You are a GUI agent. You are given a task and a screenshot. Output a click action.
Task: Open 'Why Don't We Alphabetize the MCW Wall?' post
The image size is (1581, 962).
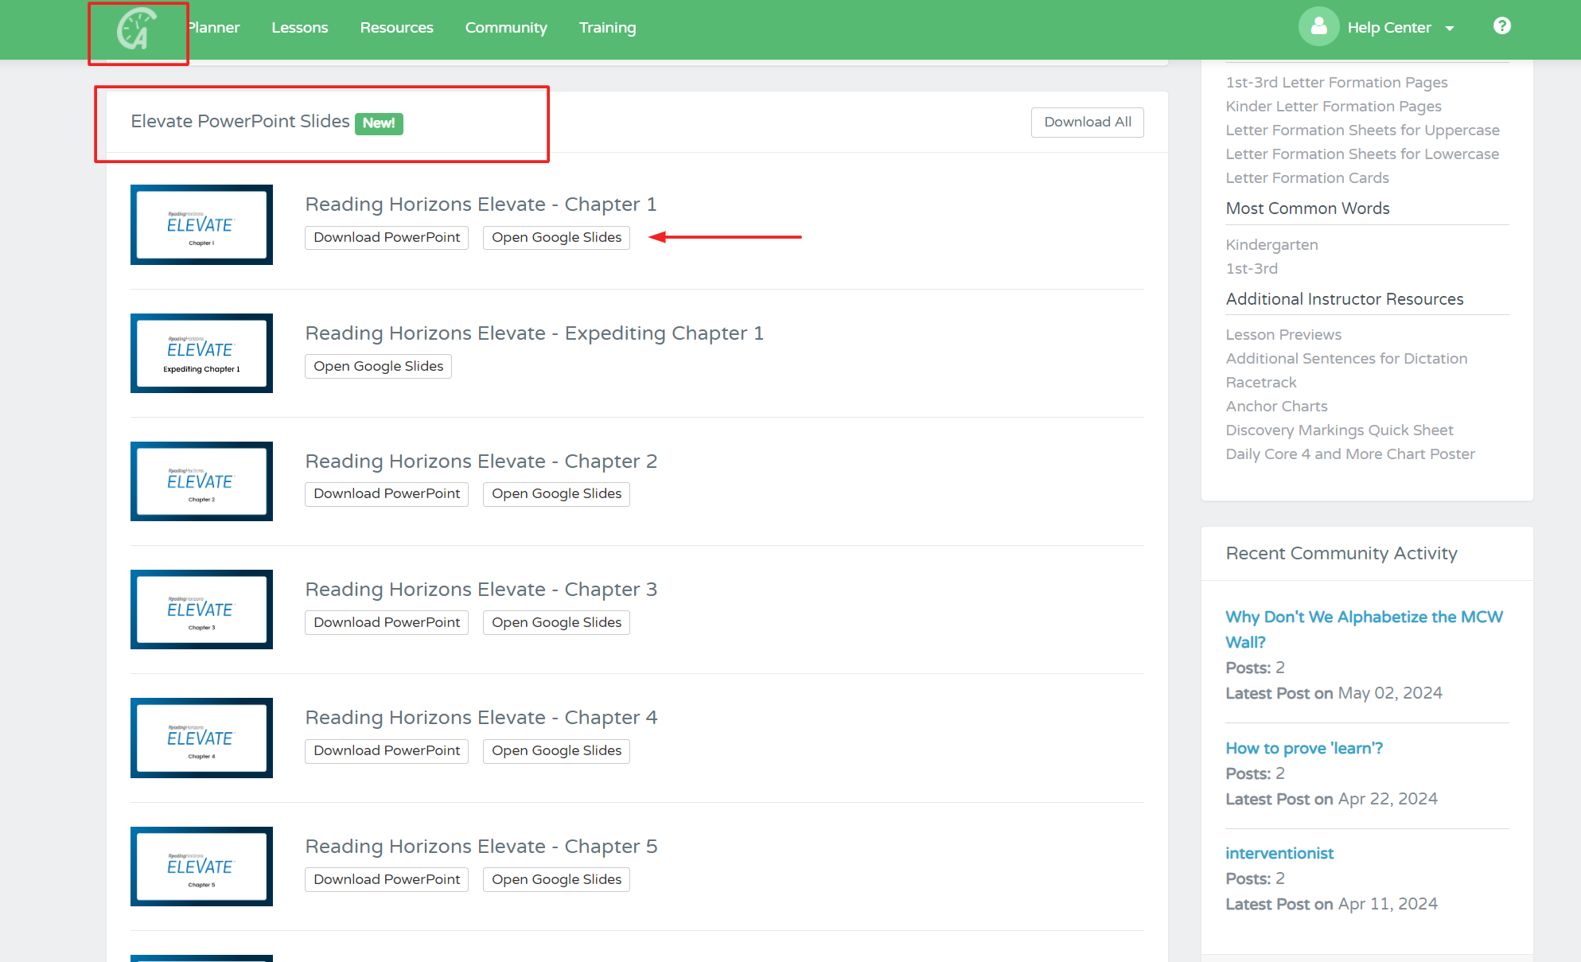coord(1364,629)
